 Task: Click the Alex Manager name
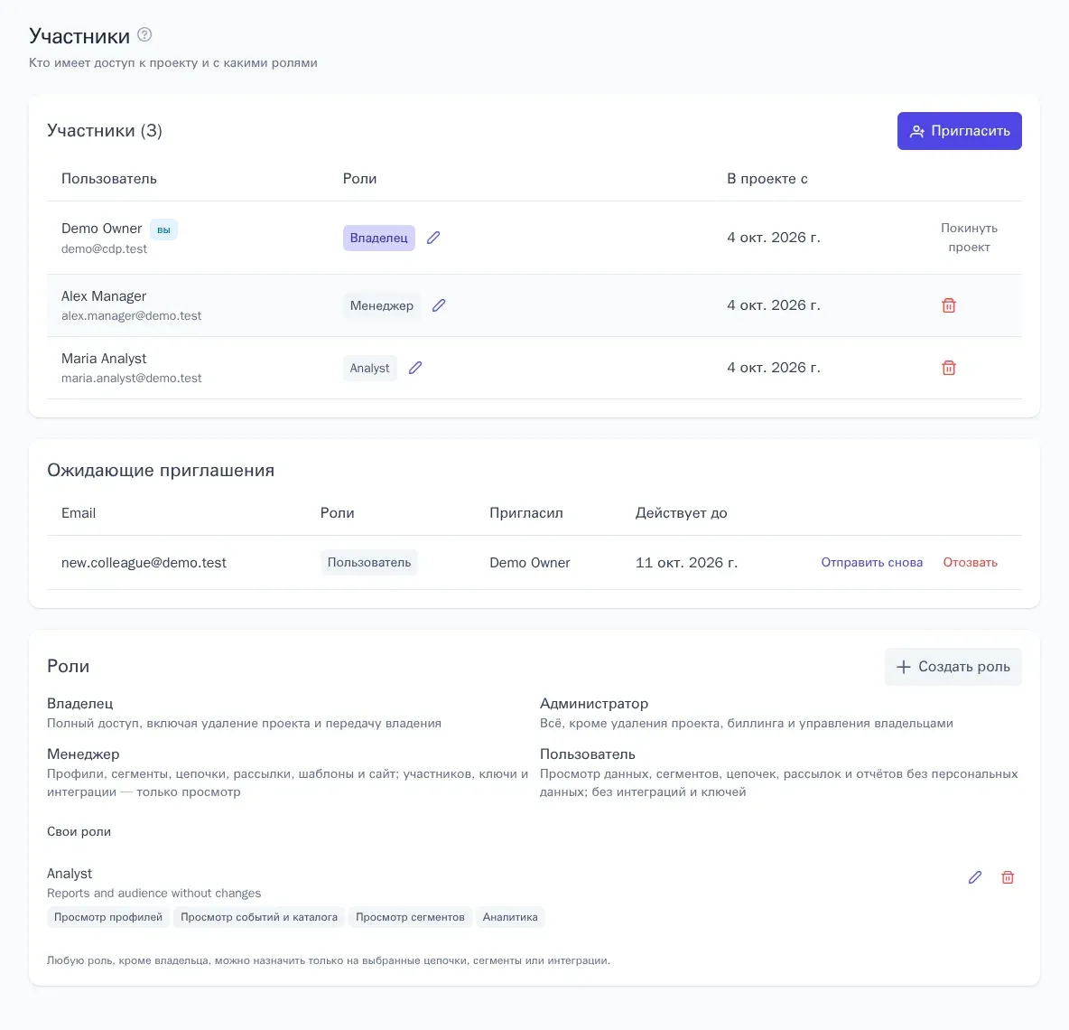click(x=104, y=296)
